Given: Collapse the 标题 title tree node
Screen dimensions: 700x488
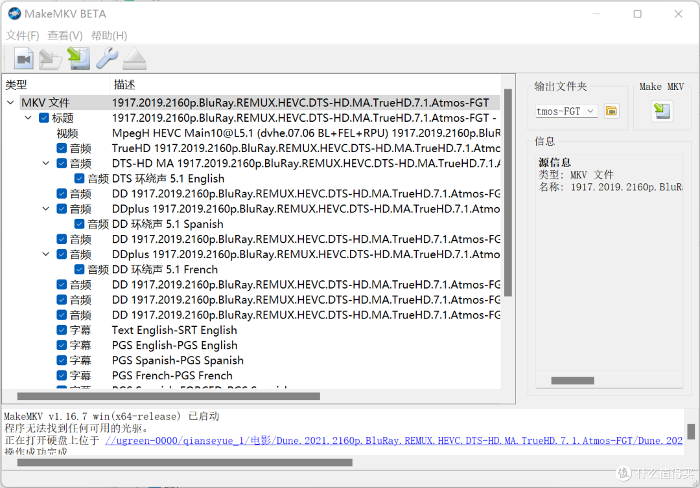Looking at the screenshot, I should 28,118.
